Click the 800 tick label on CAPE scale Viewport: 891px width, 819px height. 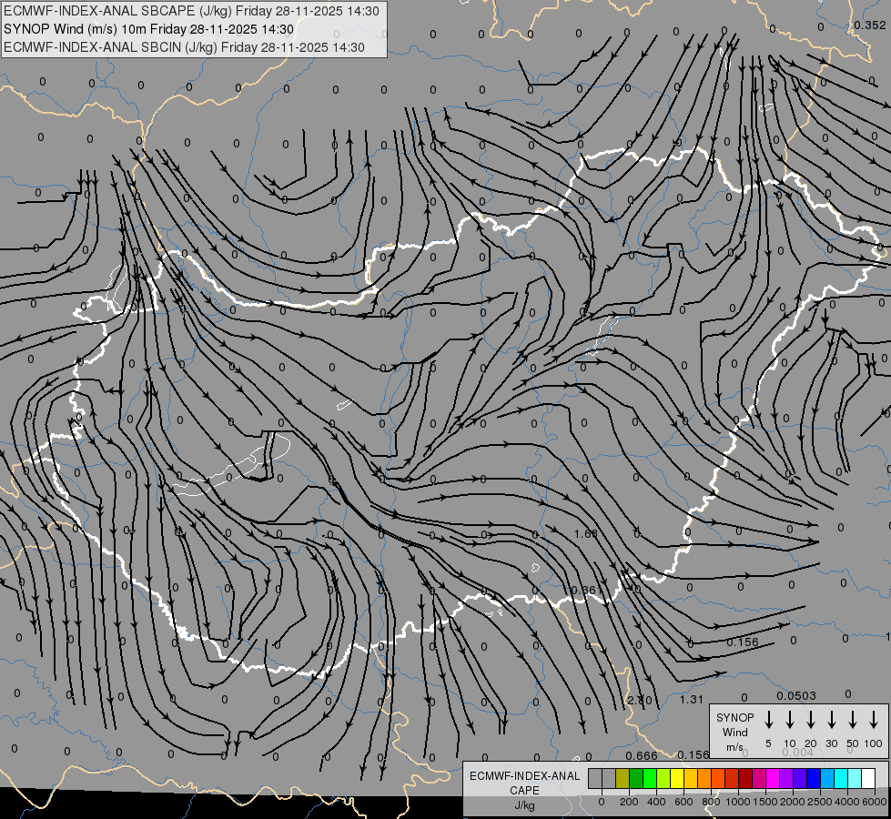pyautogui.click(x=711, y=802)
